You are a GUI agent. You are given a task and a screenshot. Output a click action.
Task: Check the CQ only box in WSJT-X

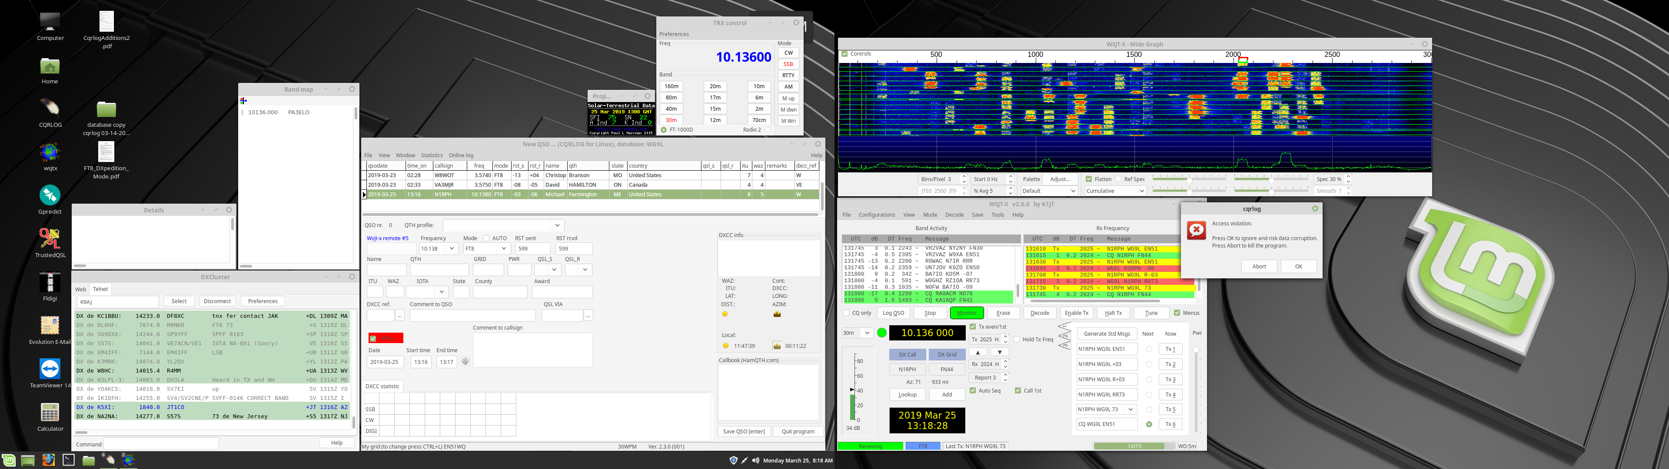click(x=846, y=313)
